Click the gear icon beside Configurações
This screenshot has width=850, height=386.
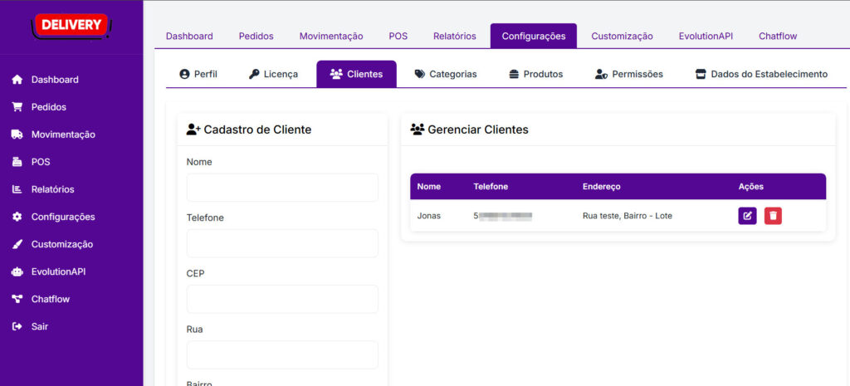point(17,217)
